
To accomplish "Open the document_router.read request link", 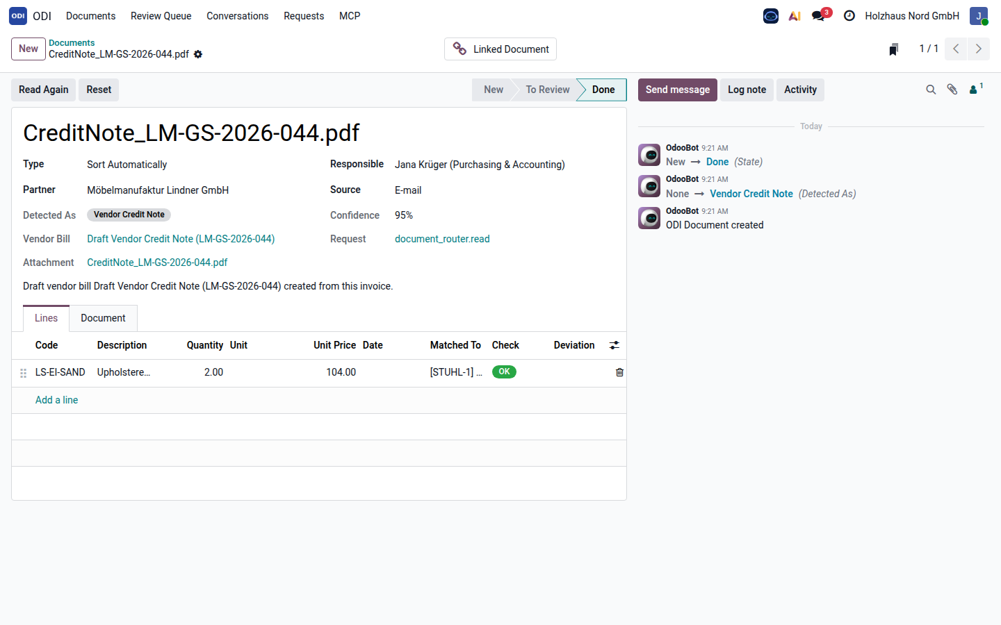I will point(442,239).
